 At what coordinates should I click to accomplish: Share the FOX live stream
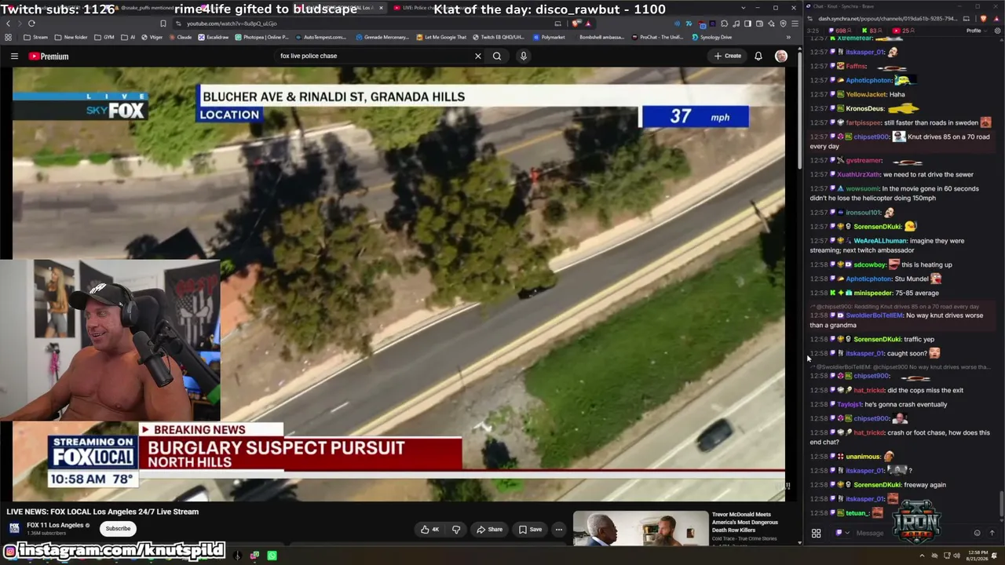pyautogui.click(x=489, y=530)
